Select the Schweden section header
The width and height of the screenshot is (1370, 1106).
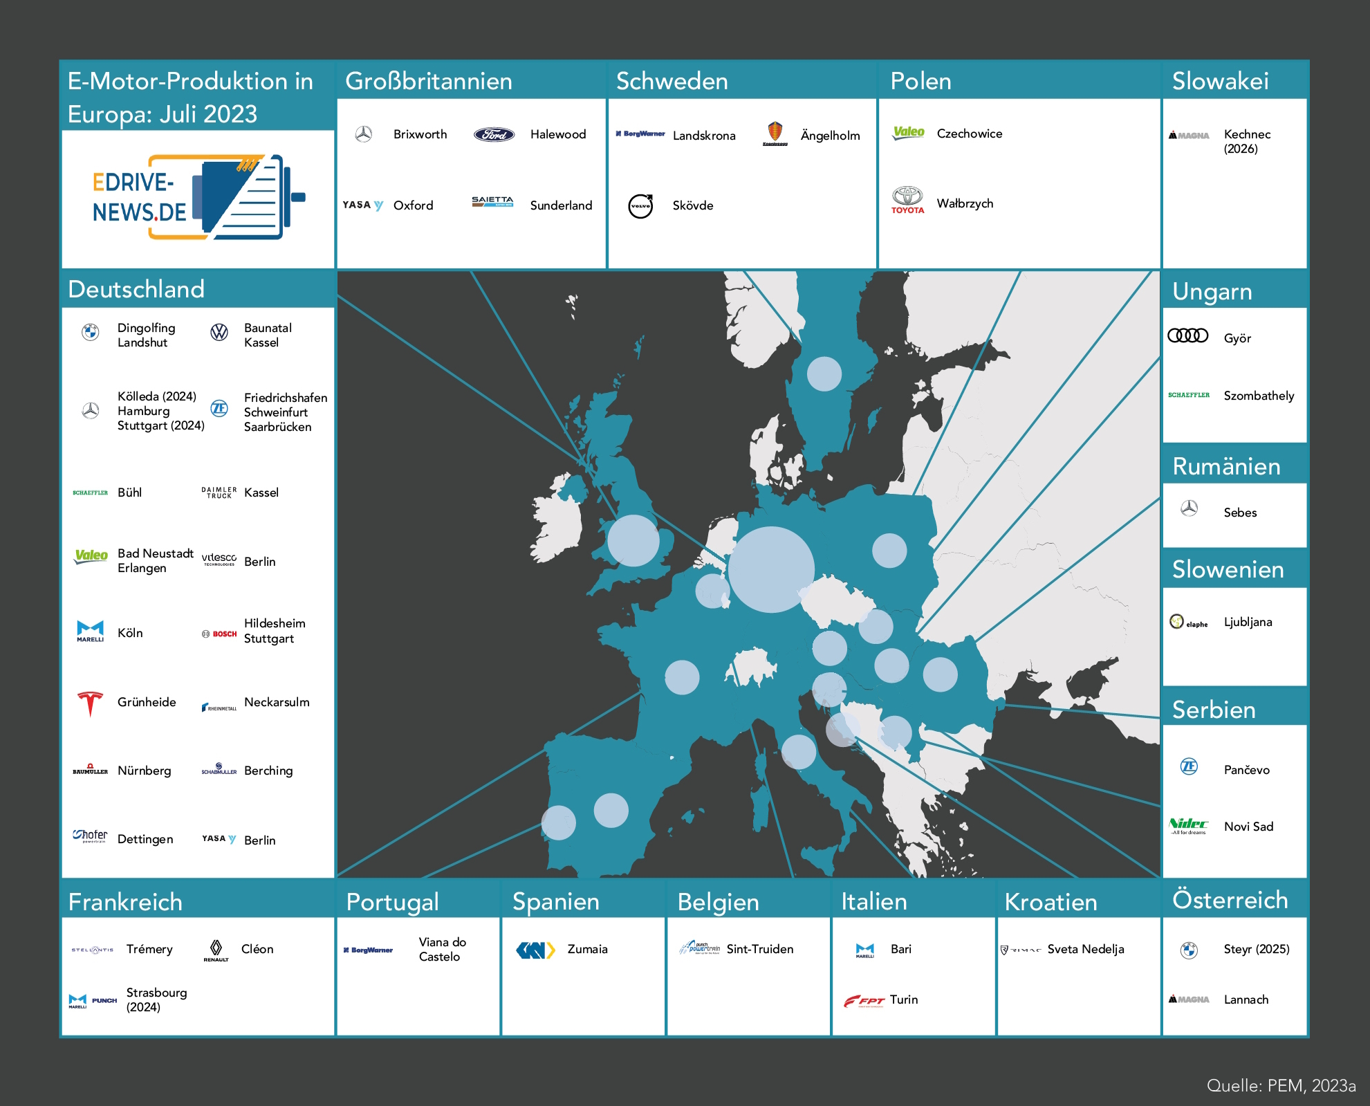pos(742,80)
